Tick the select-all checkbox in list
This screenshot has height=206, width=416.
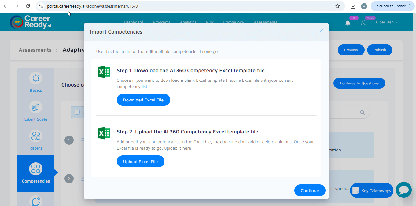tap(77, 112)
